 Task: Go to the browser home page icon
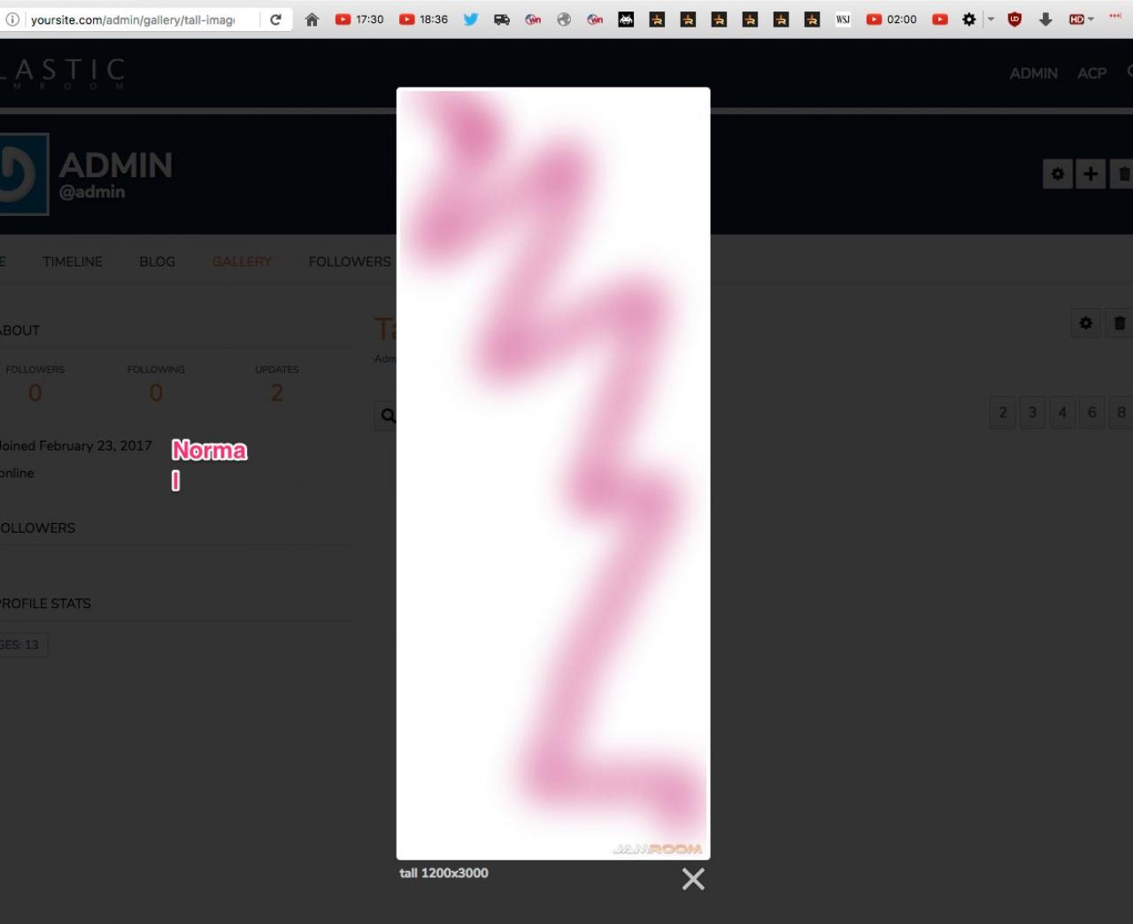pos(312,19)
